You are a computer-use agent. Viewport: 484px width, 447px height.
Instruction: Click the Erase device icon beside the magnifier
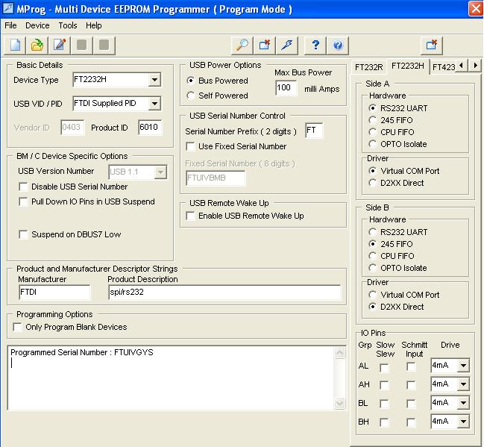pos(265,45)
